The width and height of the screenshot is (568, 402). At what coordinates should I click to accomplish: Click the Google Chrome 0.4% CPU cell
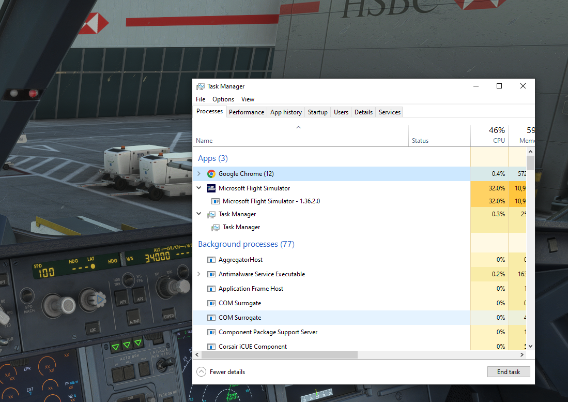pyautogui.click(x=489, y=174)
